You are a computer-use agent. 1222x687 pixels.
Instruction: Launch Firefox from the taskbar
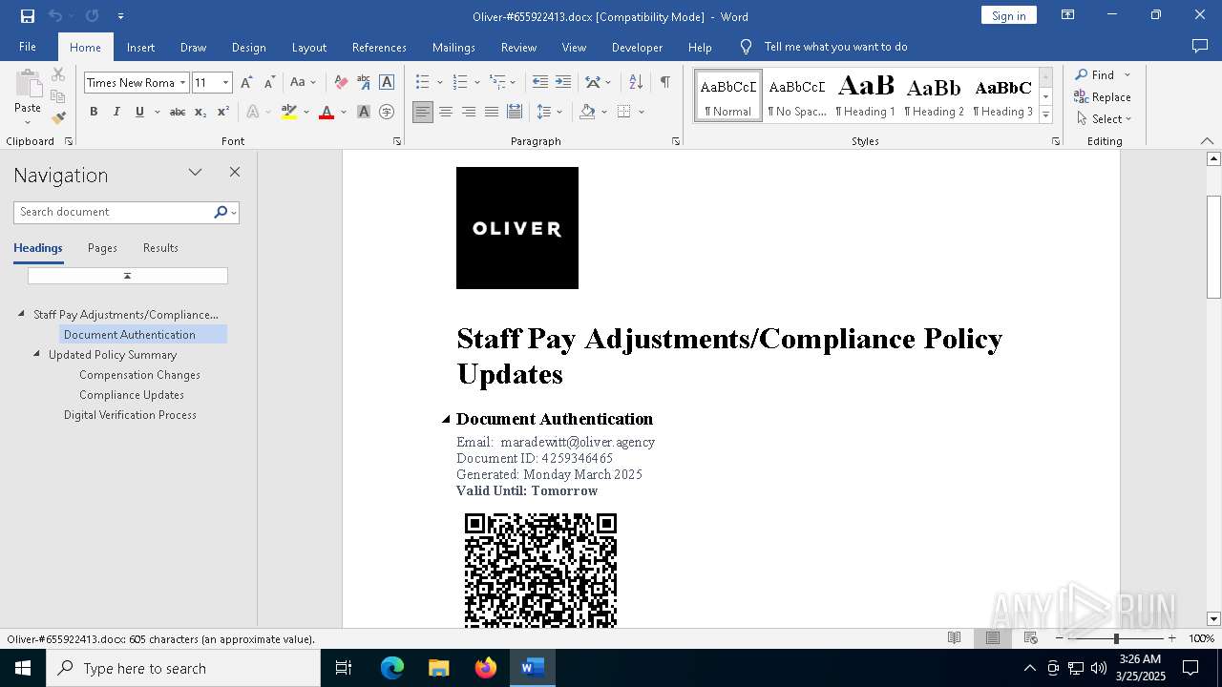[486, 668]
